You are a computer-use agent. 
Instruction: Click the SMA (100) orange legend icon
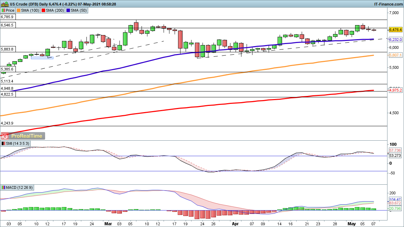pos(19,10)
